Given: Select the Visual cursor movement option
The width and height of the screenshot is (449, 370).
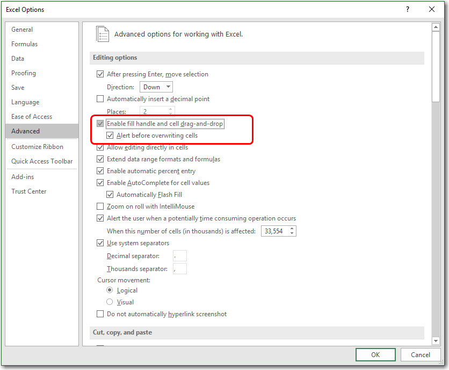Looking at the screenshot, I should pos(110,302).
